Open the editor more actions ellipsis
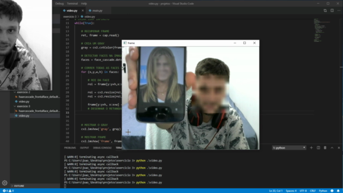The width and height of the screenshot is (343, 193). pos(339,11)
